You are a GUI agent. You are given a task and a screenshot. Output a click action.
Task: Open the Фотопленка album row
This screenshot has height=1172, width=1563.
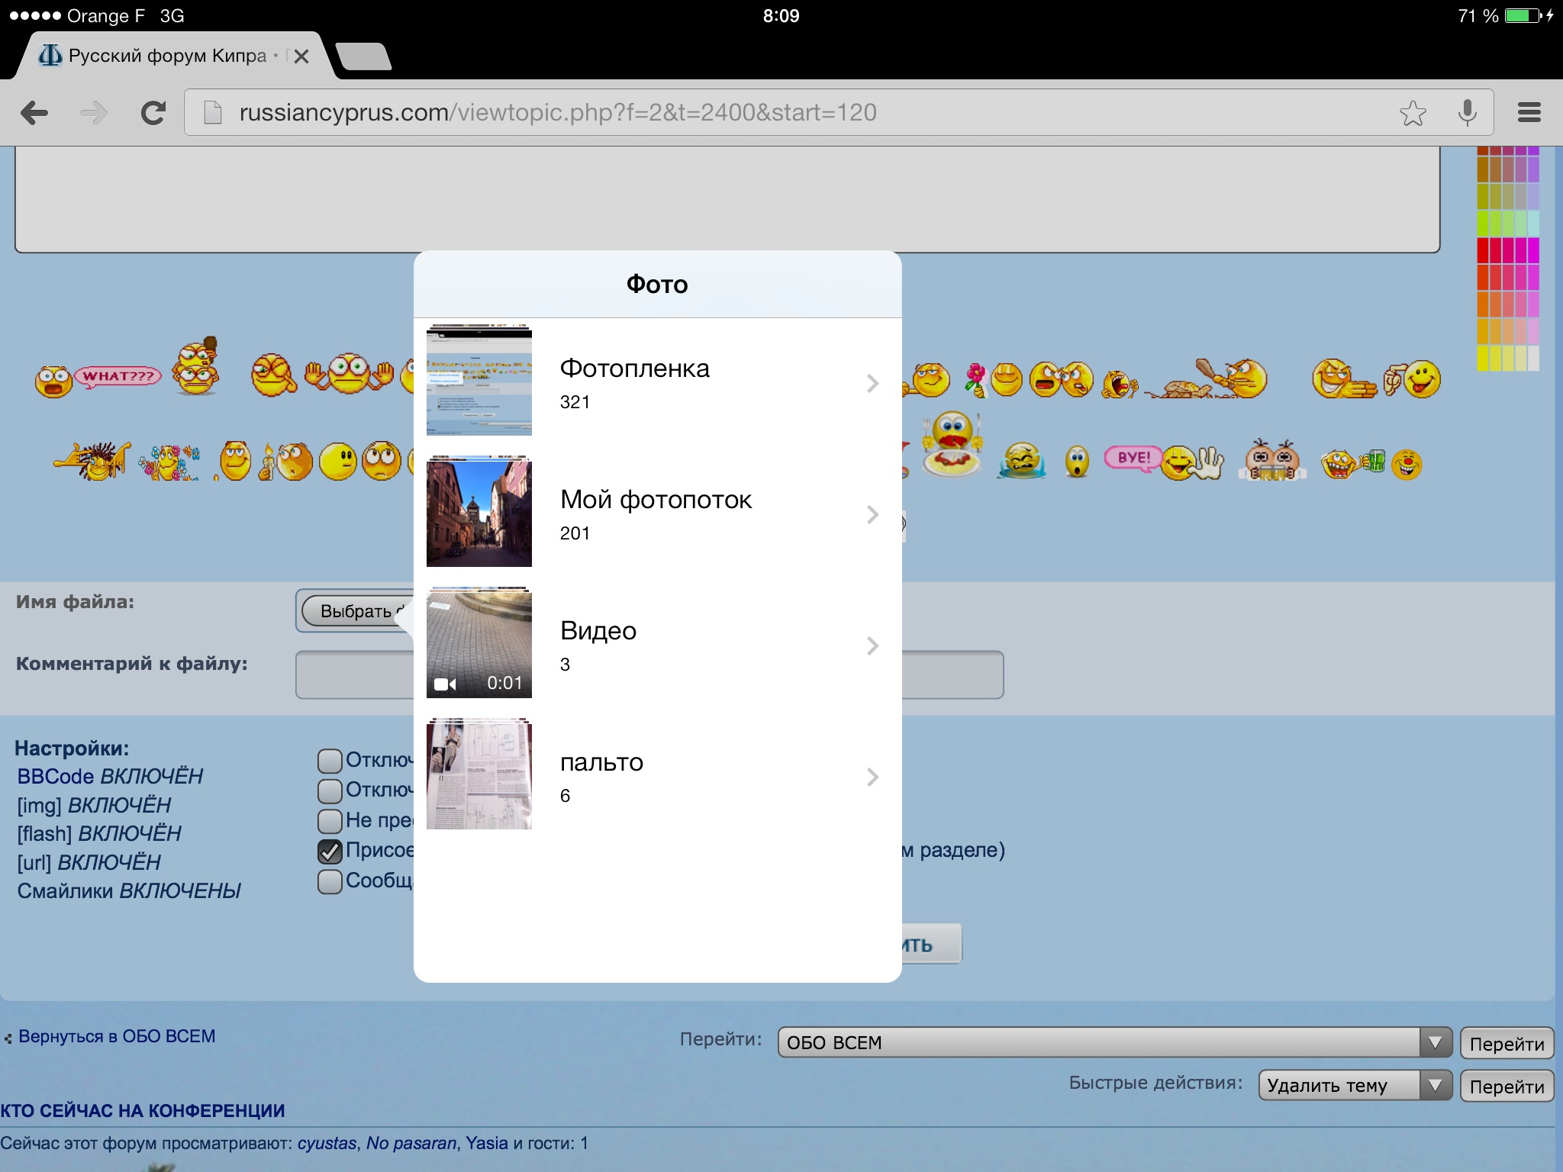pos(656,383)
